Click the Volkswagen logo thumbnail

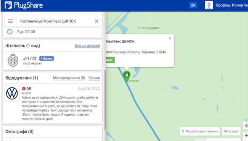12,93
